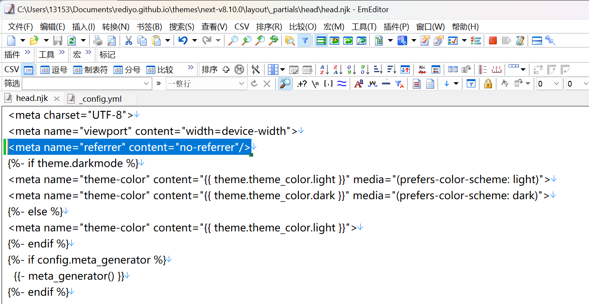Click the Save floppy disk icon

tap(57, 40)
